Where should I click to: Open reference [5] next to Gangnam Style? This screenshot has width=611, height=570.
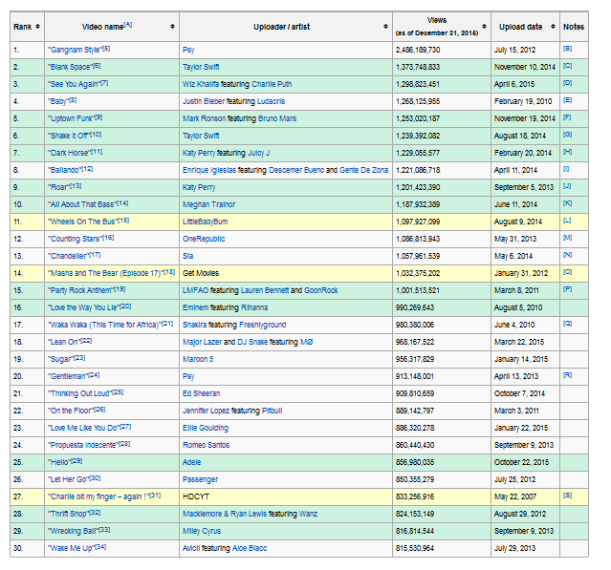pos(106,49)
